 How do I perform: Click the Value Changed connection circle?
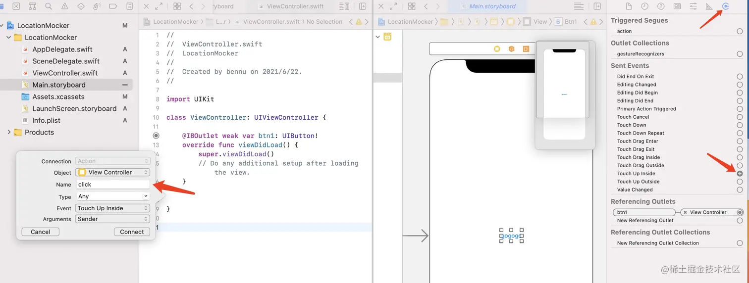click(x=740, y=190)
